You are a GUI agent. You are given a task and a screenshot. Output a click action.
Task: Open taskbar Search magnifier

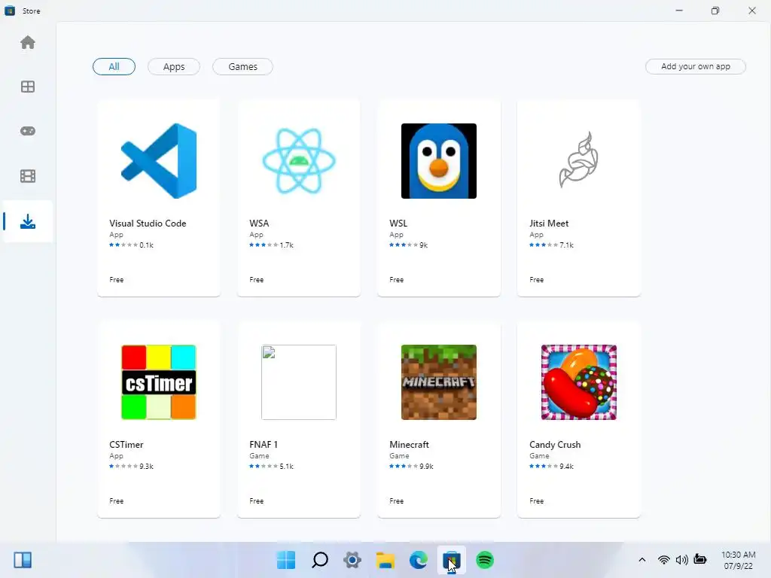(x=319, y=560)
